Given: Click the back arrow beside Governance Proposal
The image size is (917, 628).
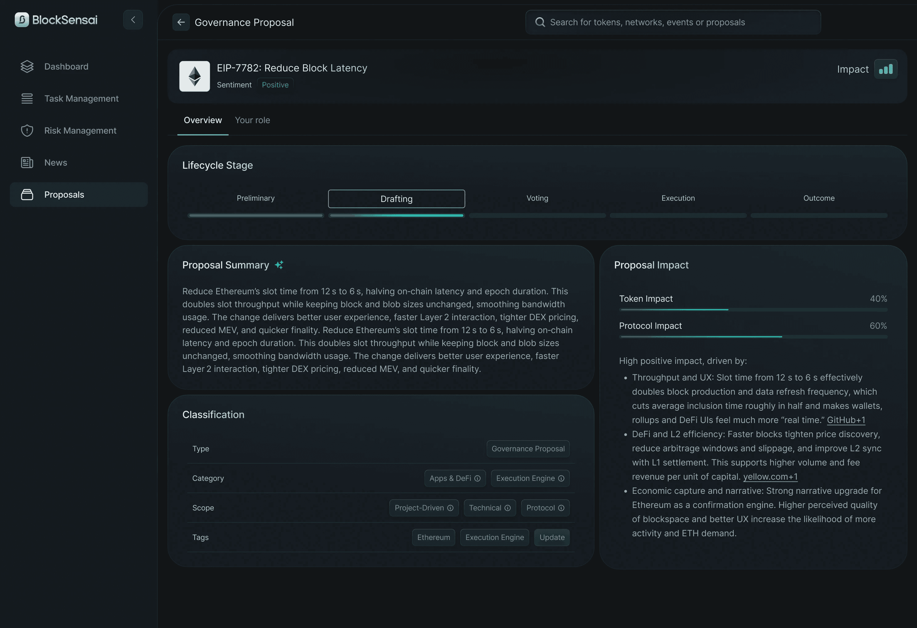Looking at the screenshot, I should click(181, 22).
